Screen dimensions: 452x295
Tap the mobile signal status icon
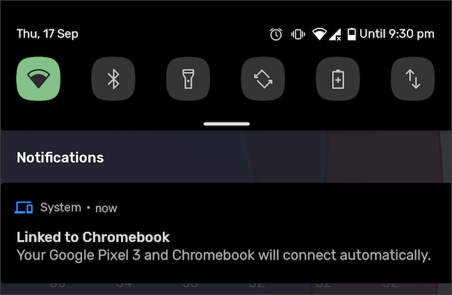click(x=335, y=35)
